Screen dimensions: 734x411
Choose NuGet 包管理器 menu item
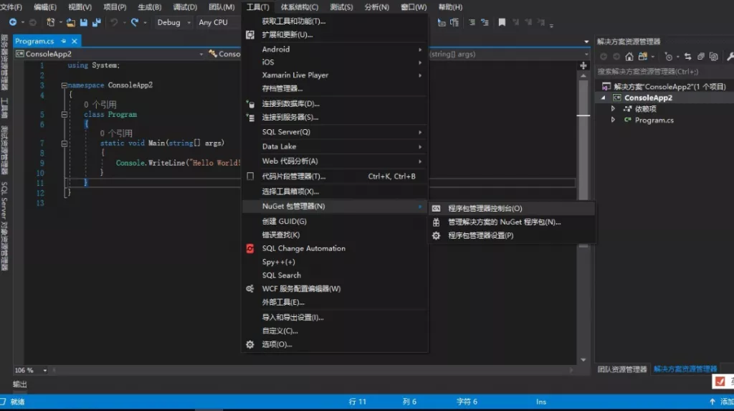pyautogui.click(x=335, y=206)
